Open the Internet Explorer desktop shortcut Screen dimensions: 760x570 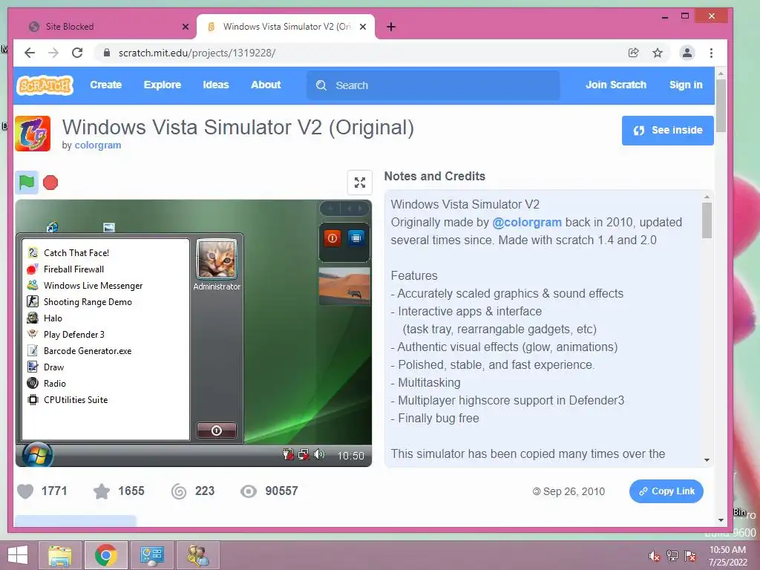53,227
